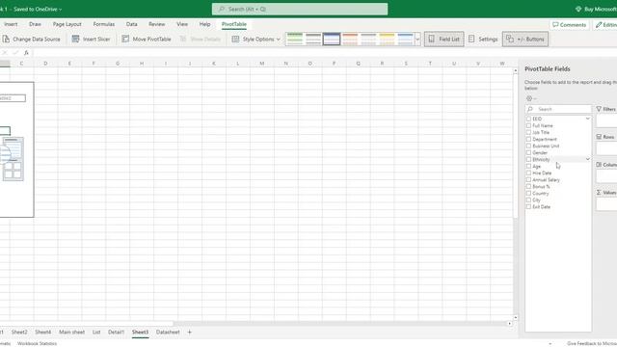The height and width of the screenshot is (347, 617).
Task: Check the Ethnicity field checkbox
Action: [x=528, y=159]
